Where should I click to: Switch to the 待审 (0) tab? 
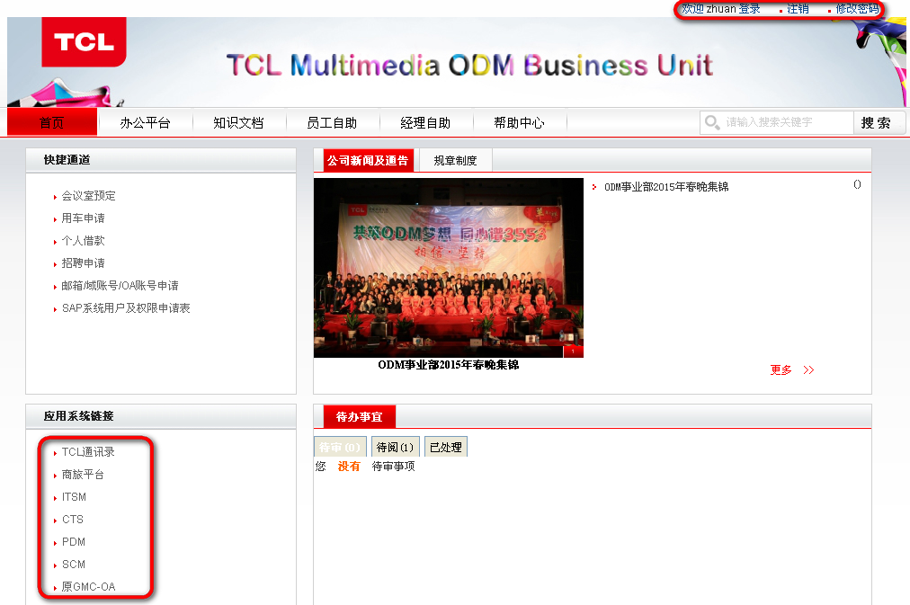pyautogui.click(x=340, y=447)
